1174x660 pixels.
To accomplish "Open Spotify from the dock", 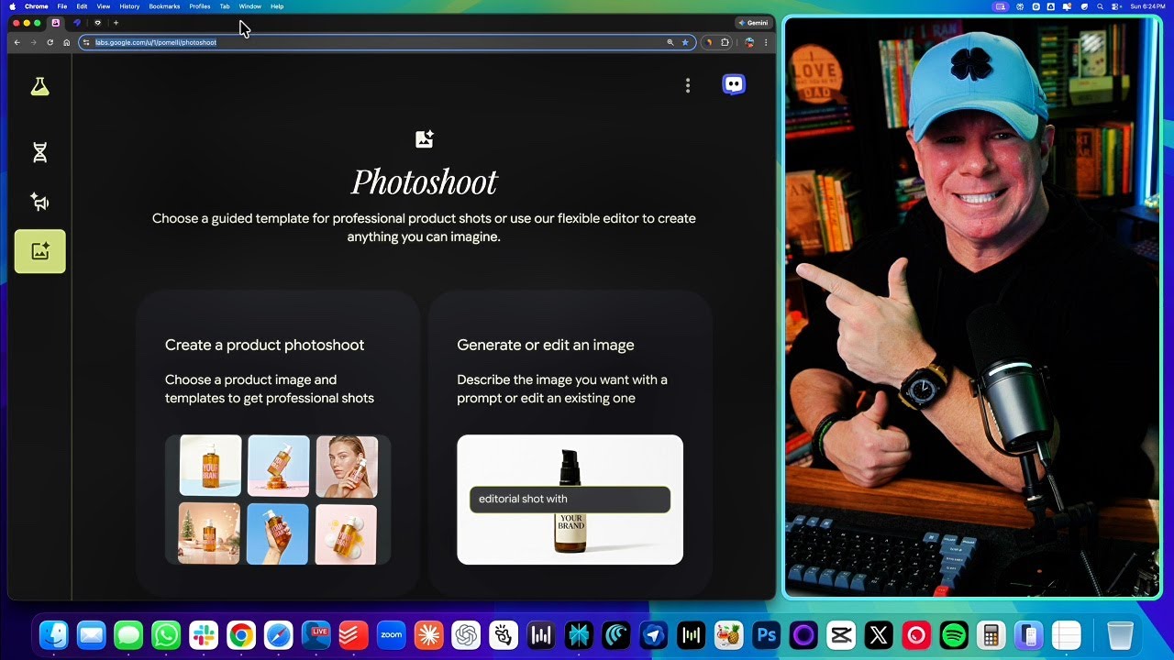I will [x=954, y=635].
